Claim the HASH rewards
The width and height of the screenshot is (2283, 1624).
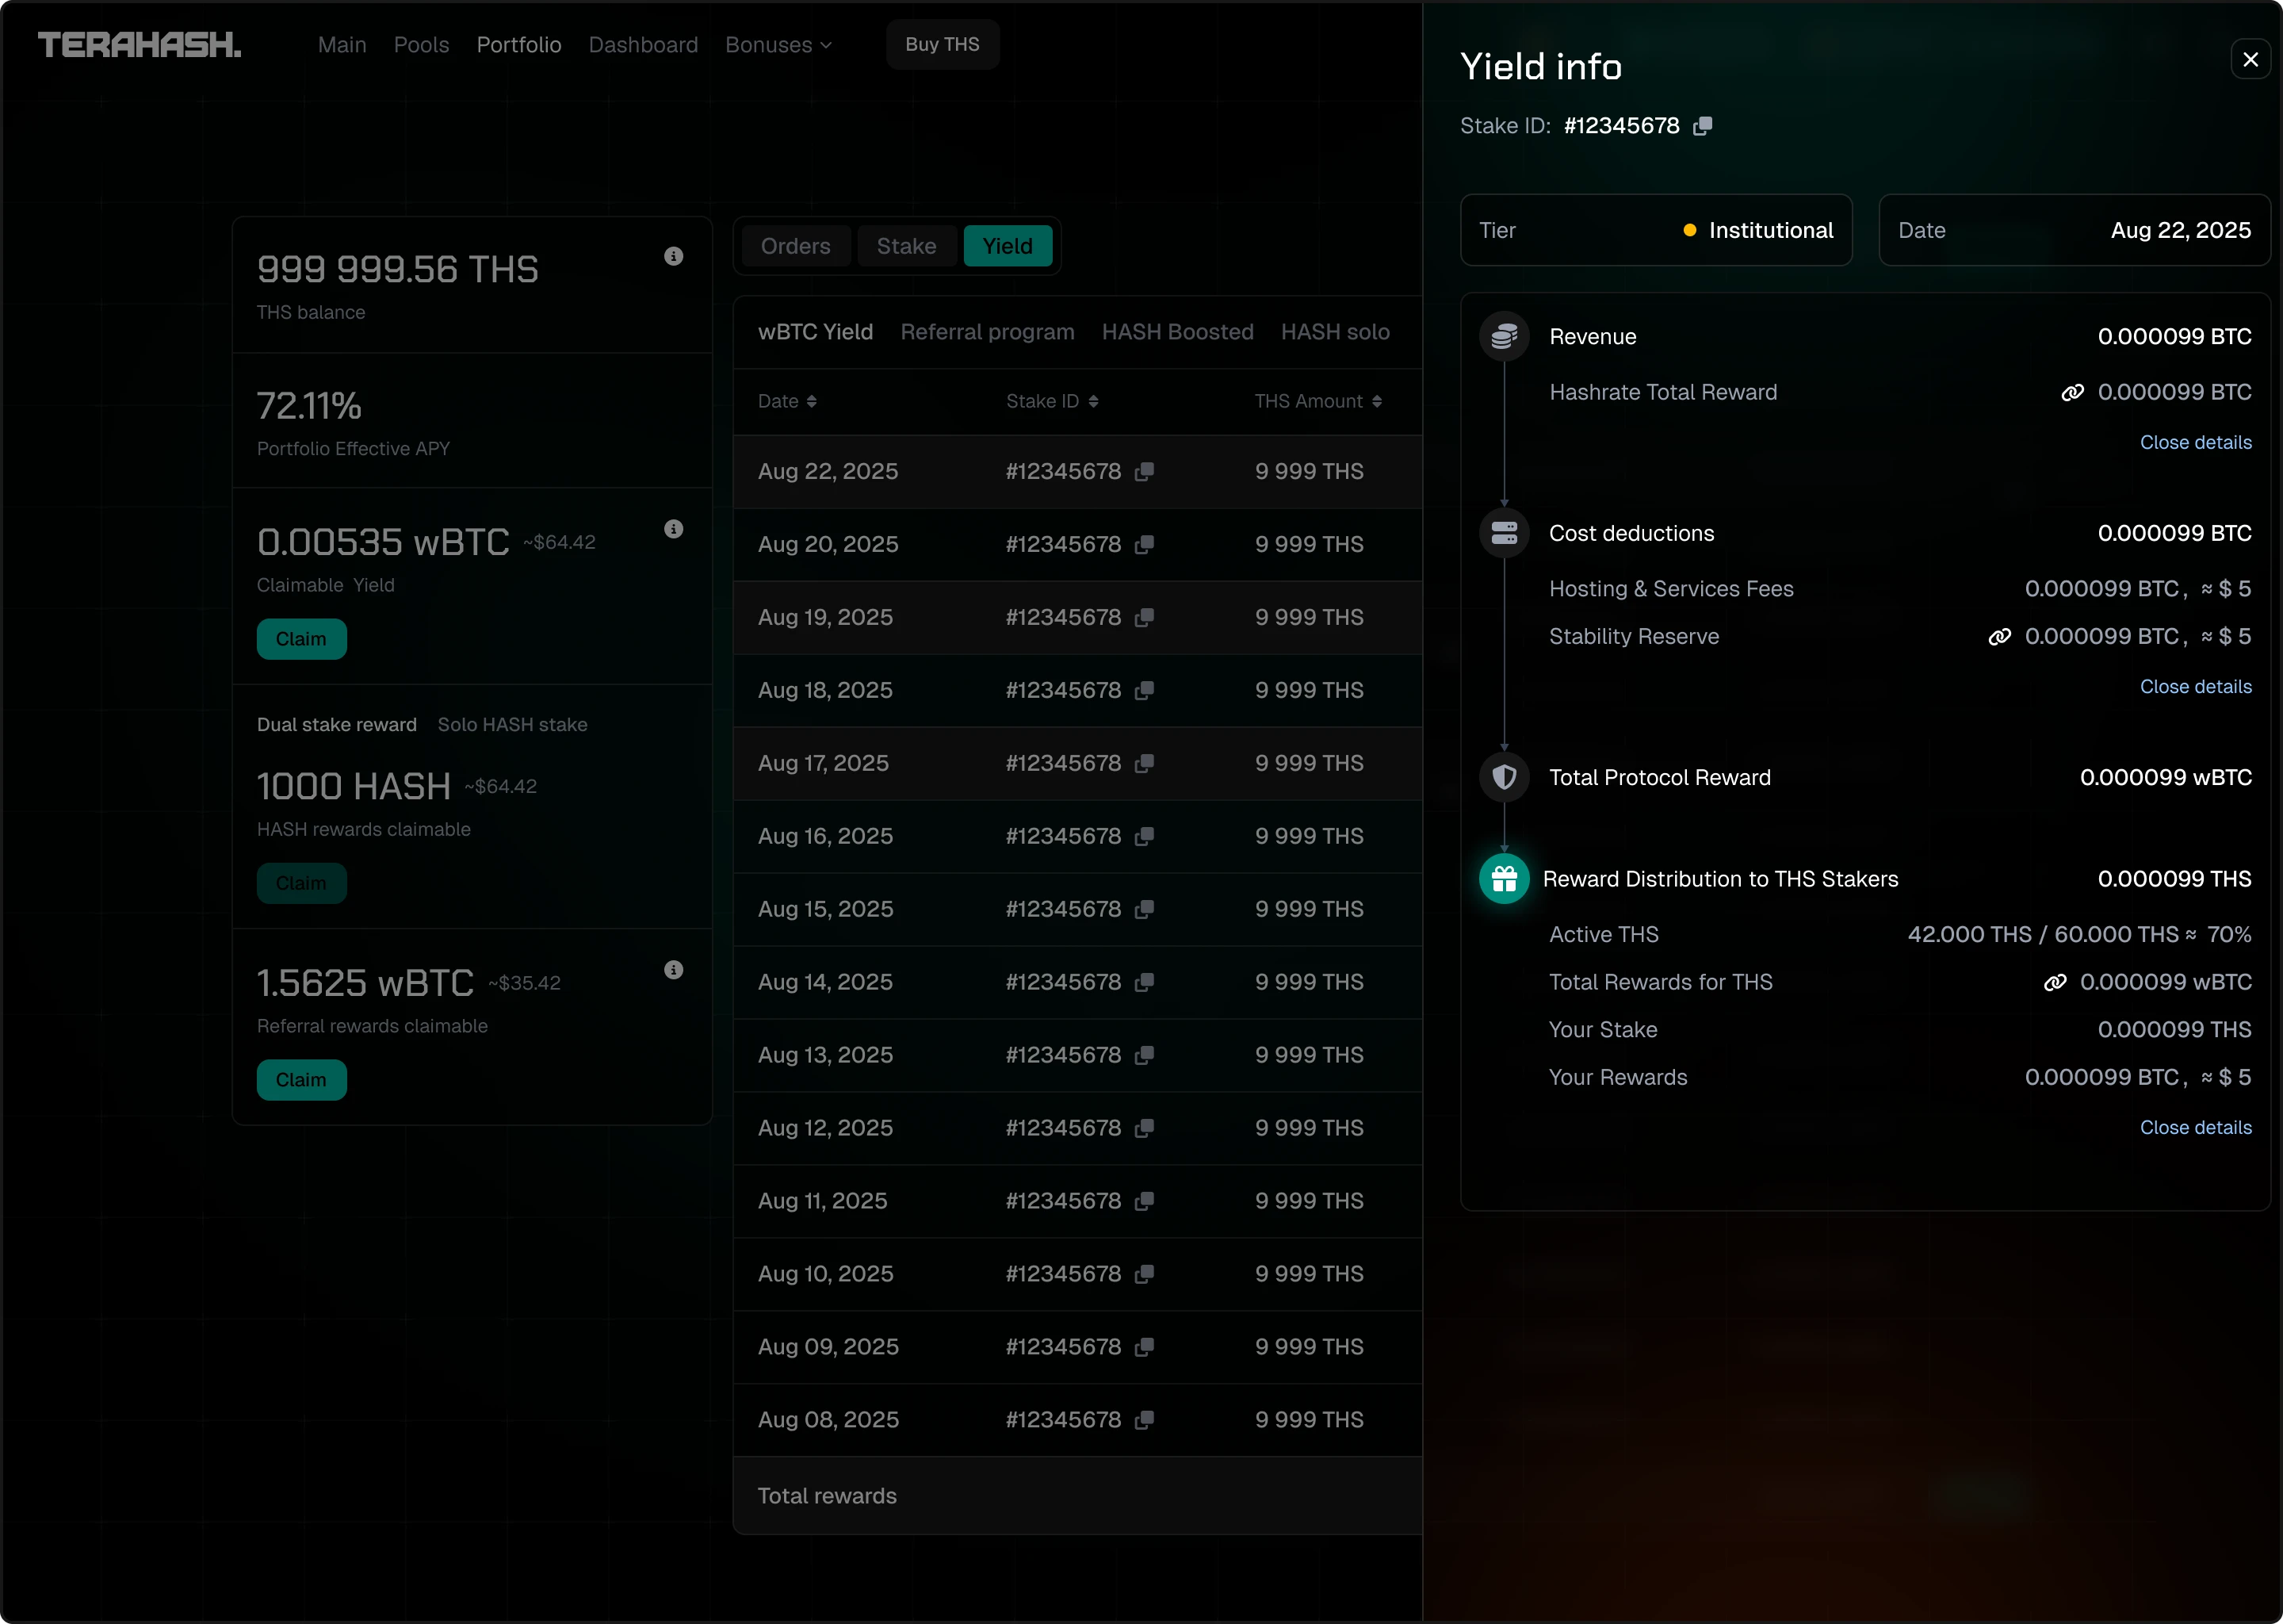tap(302, 884)
